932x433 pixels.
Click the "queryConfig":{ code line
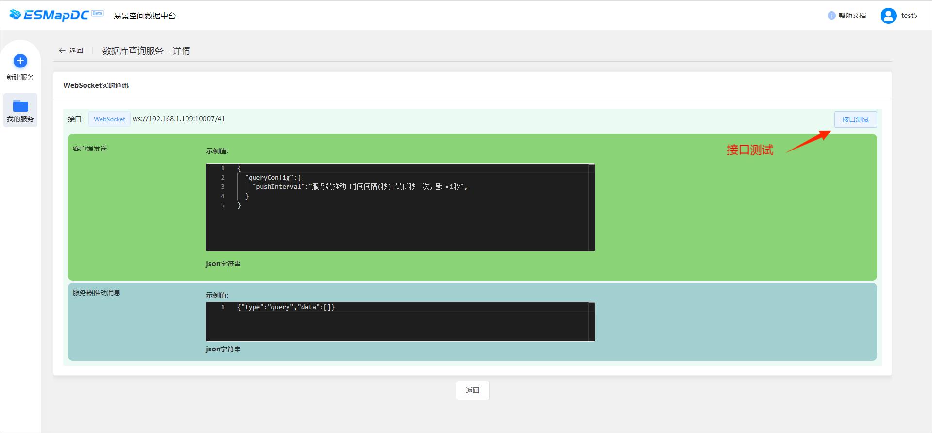coord(273,178)
